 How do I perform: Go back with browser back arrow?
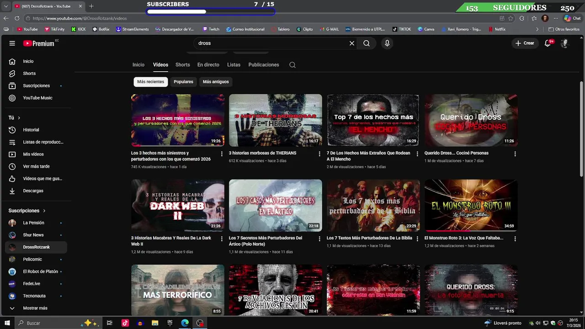coord(6,18)
